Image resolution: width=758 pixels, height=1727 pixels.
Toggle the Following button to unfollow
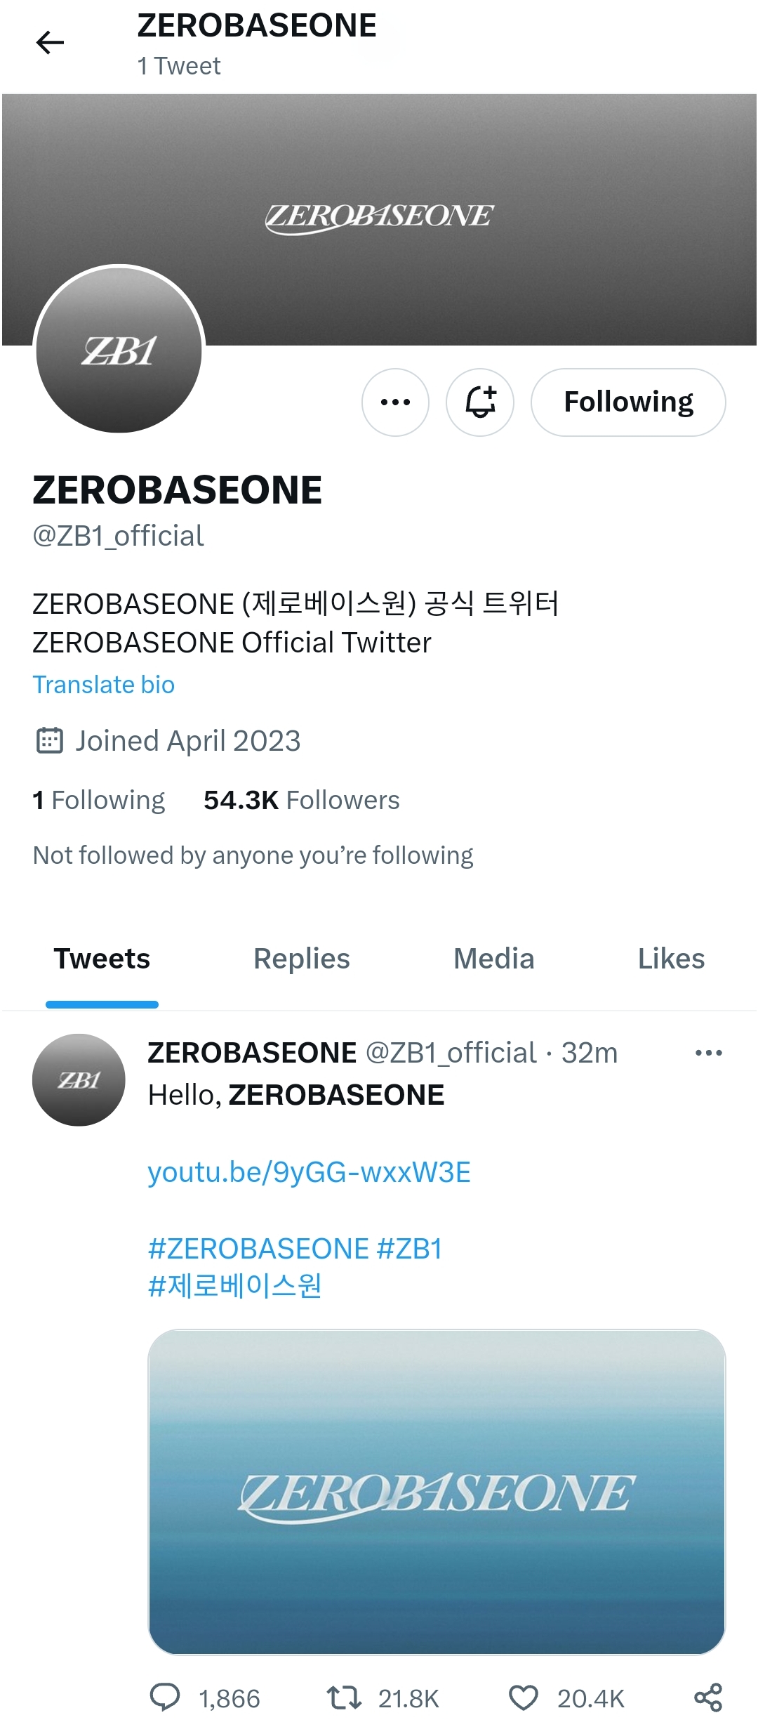click(x=628, y=402)
